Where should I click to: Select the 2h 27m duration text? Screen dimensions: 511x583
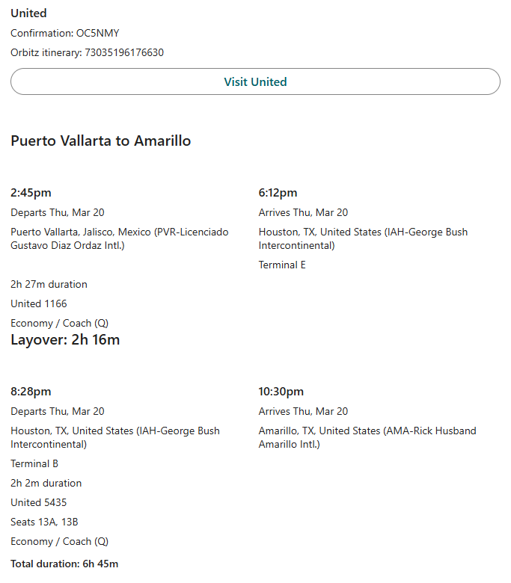pos(49,284)
